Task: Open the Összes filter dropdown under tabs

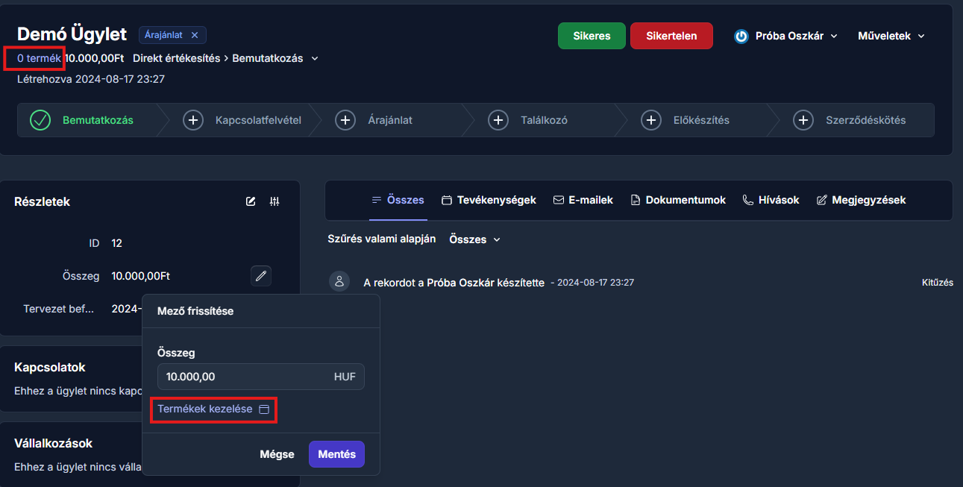Action: pyautogui.click(x=475, y=239)
